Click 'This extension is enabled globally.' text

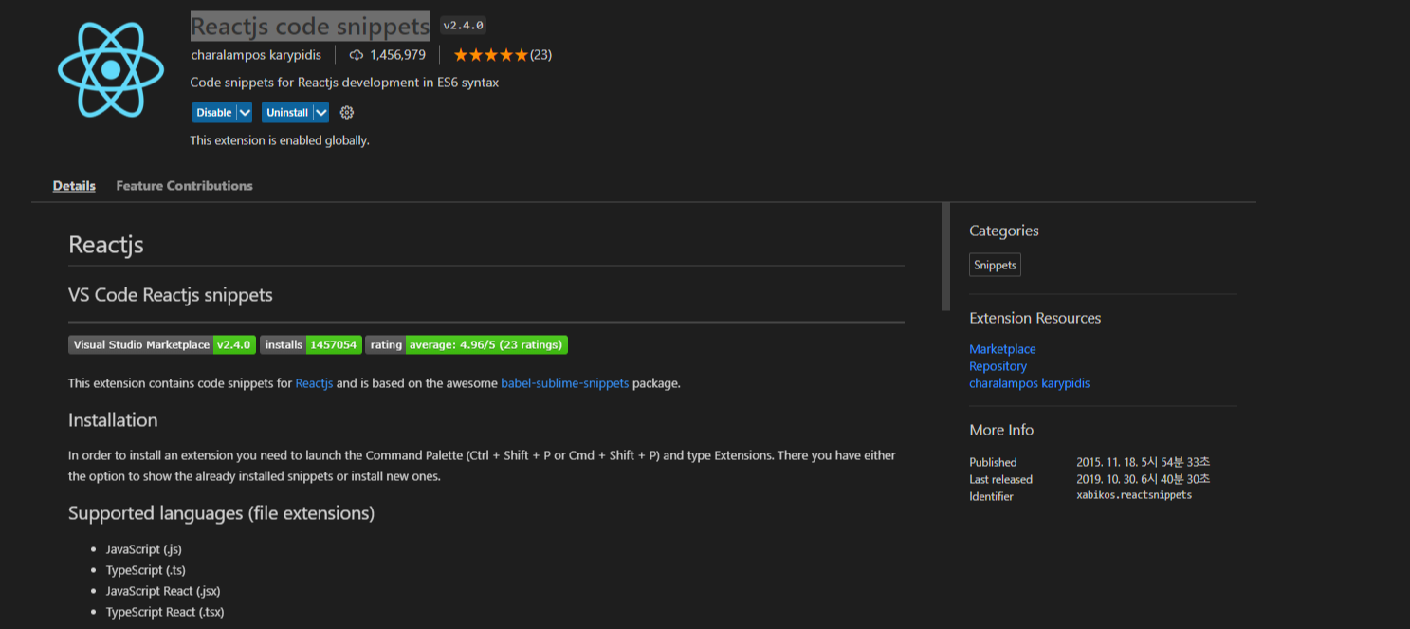(x=280, y=140)
